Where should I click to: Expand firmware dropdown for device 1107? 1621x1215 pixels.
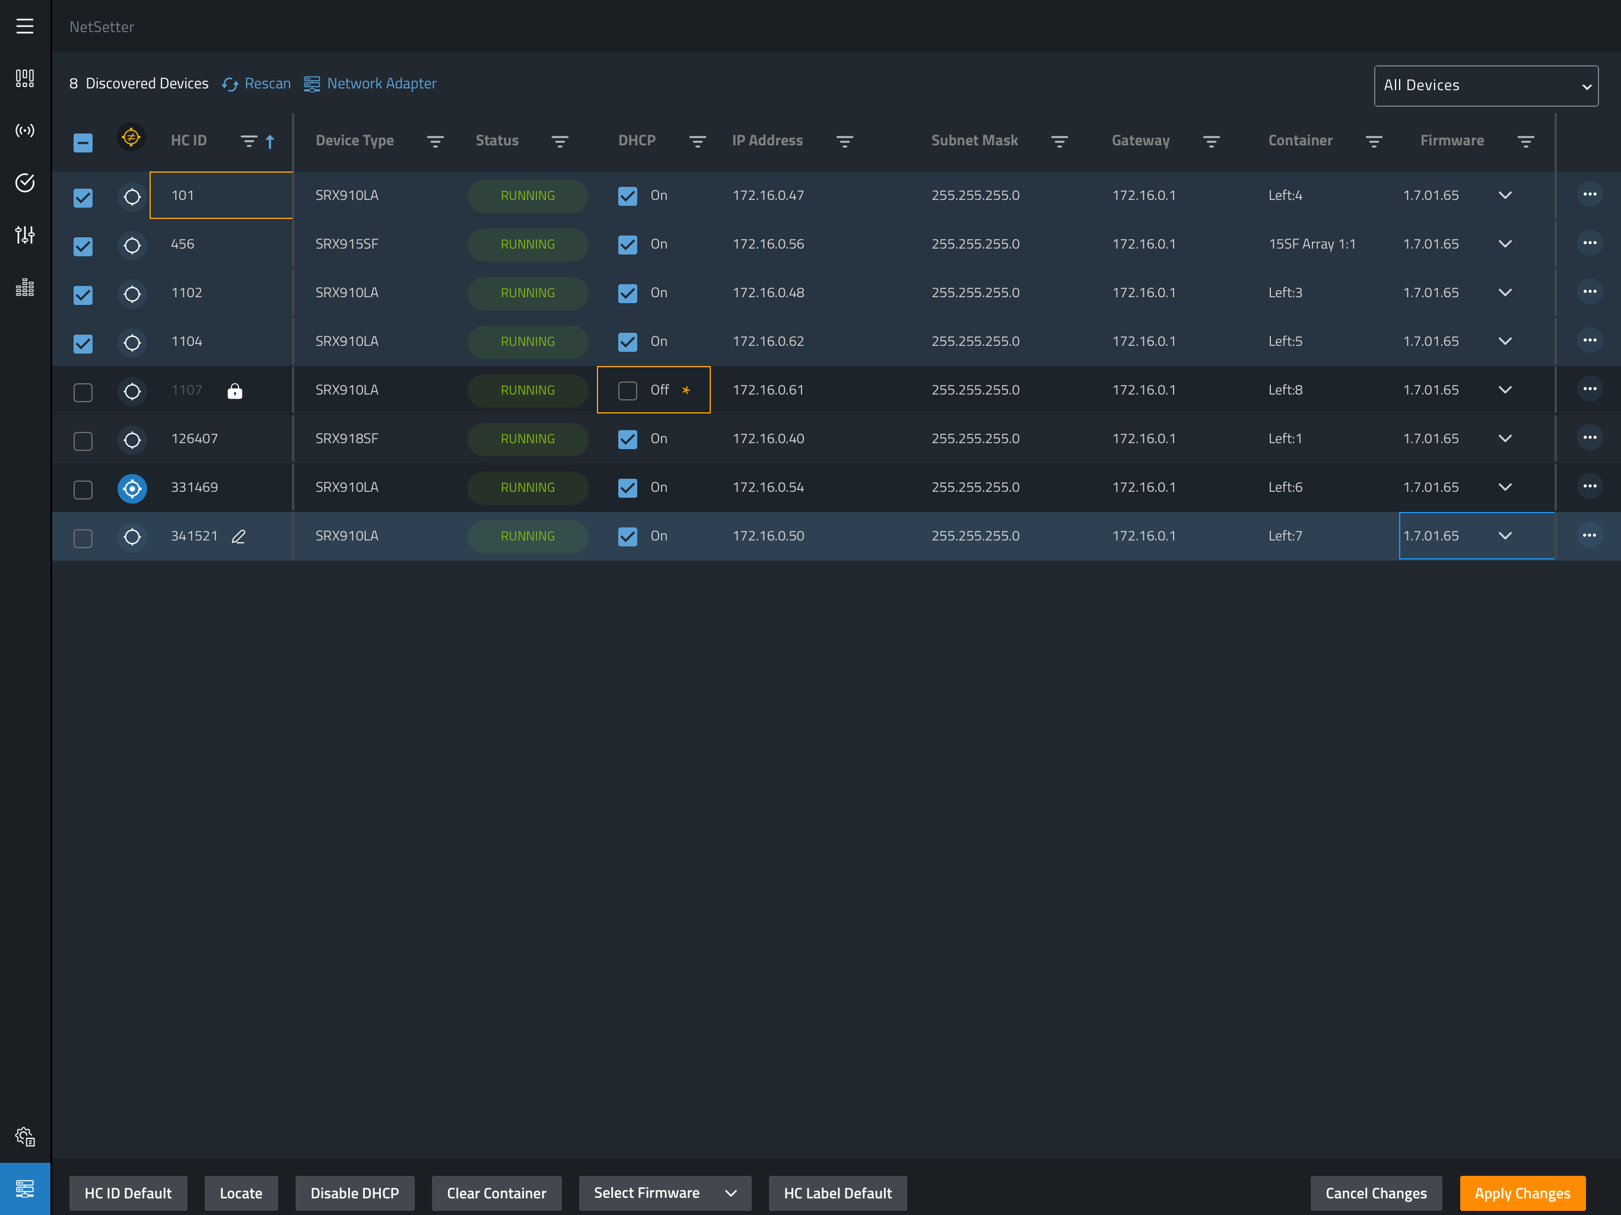1505,390
